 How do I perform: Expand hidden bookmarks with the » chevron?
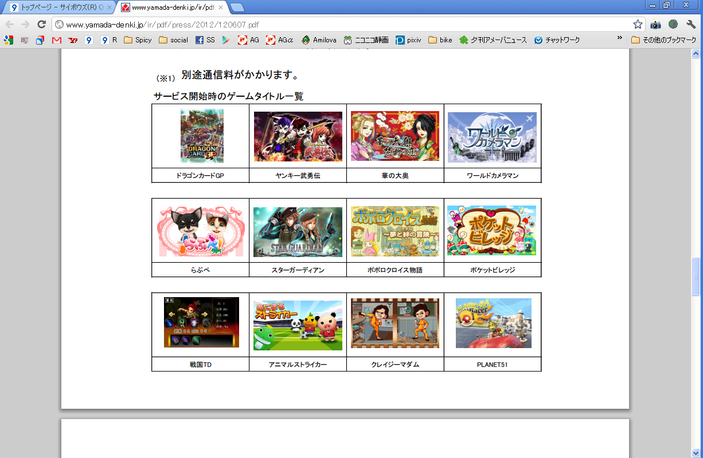click(x=619, y=39)
